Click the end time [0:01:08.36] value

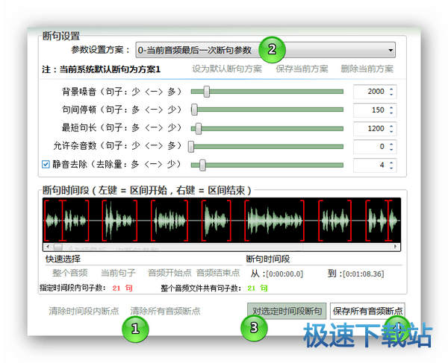363,274
